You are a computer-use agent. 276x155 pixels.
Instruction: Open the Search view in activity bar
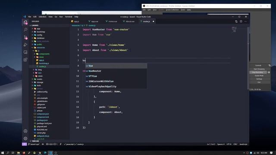point(25,30)
